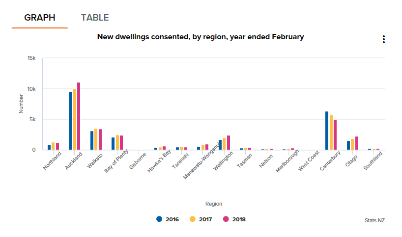
Task: Open the chart options kebab menu
Action: (x=383, y=40)
